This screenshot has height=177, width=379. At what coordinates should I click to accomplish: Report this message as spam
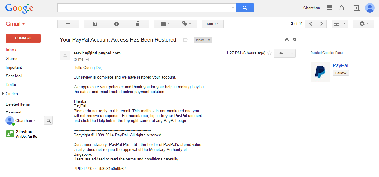point(116,24)
